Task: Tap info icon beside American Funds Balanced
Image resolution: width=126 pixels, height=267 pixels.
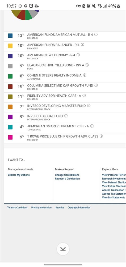Action: 82,45
